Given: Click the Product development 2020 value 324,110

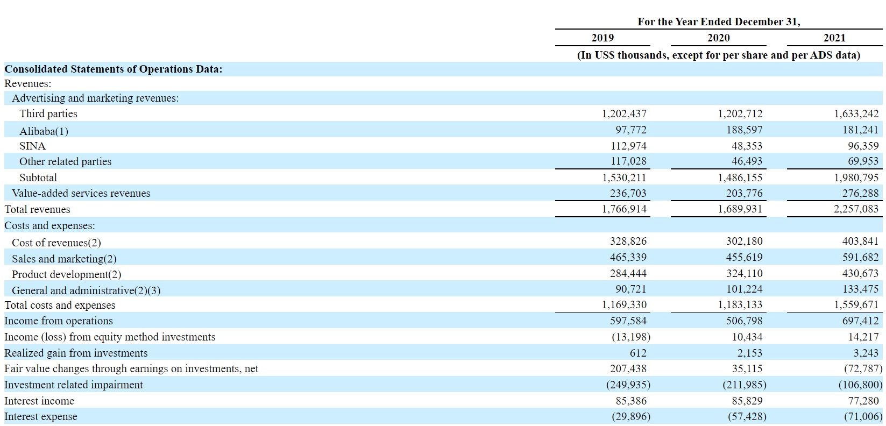Looking at the screenshot, I should click(744, 273).
